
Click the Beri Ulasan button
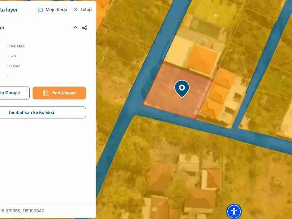(59, 93)
